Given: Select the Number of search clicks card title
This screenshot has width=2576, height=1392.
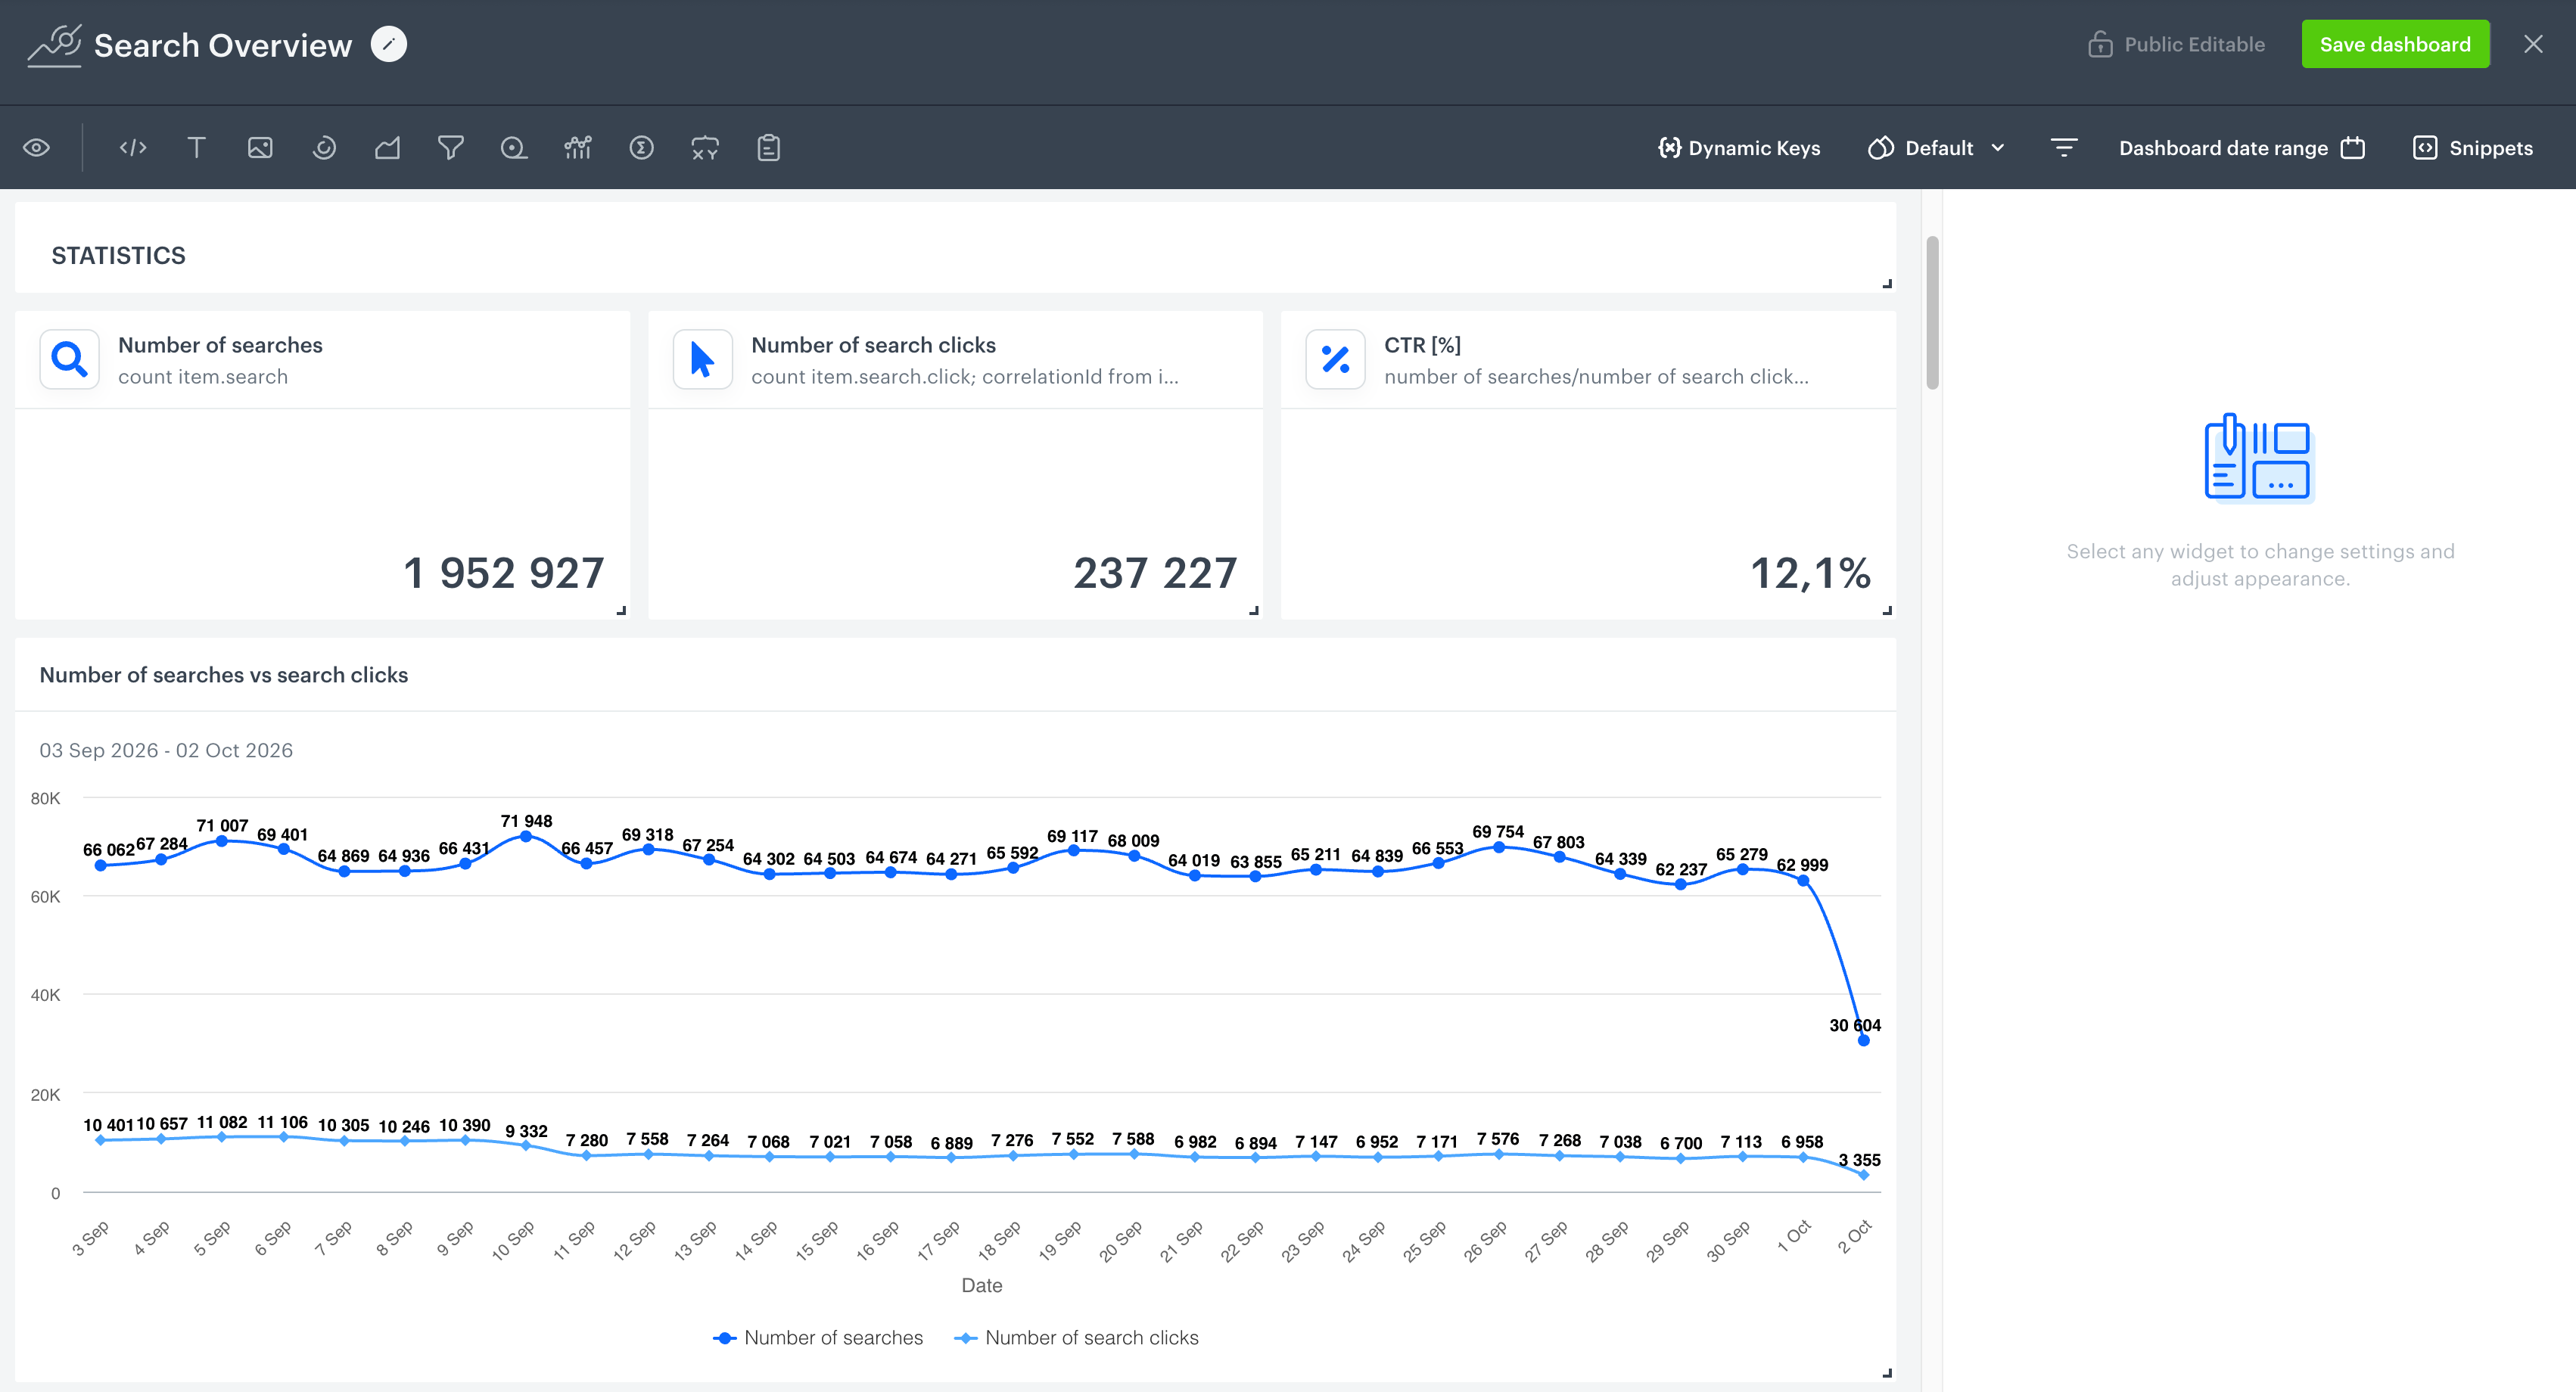Looking at the screenshot, I should point(873,345).
